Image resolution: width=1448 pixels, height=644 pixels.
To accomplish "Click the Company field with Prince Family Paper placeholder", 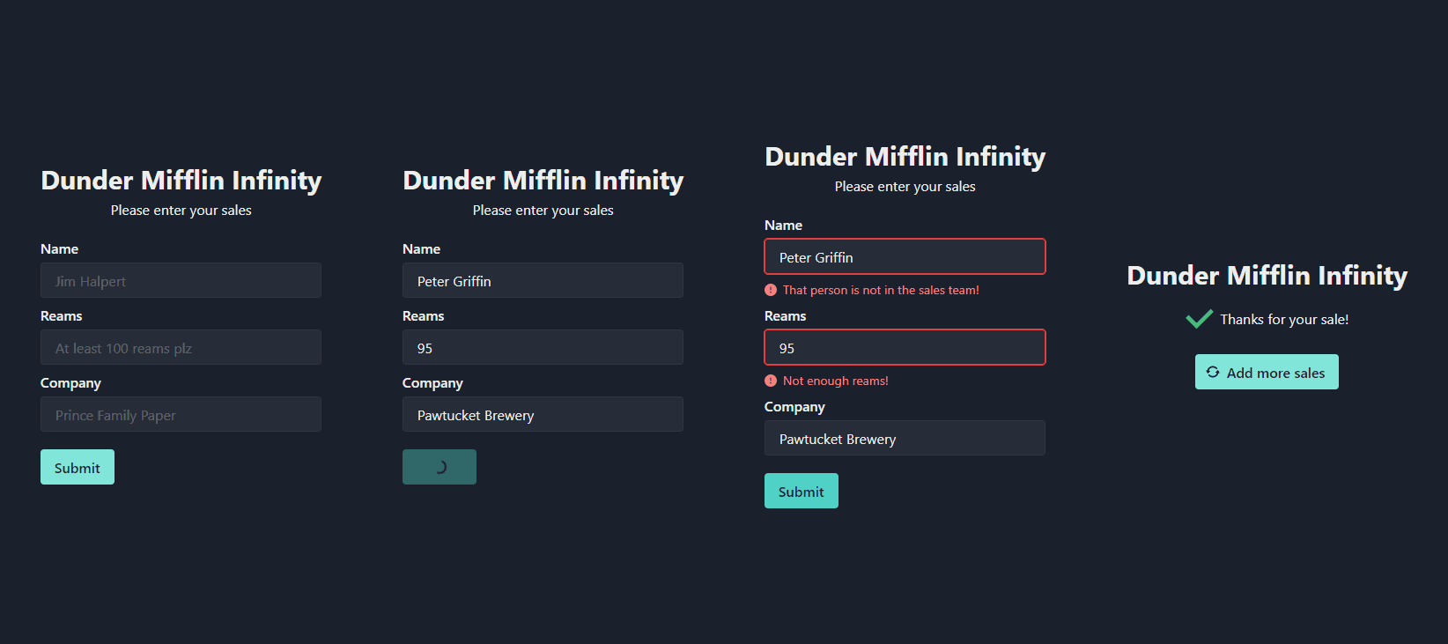I will (x=181, y=414).
